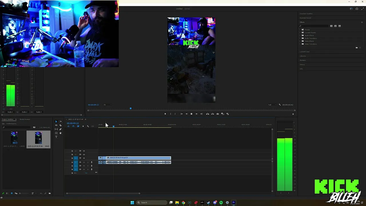This screenshot has height=206, width=366.
Task: Open the Libraries panel
Action: click(303, 56)
